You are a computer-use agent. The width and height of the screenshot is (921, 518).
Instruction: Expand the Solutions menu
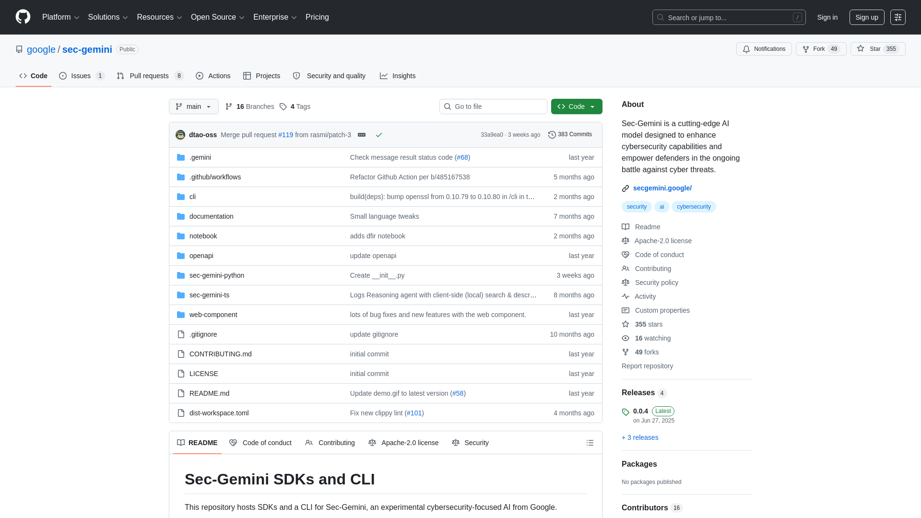(x=108, y=17)
